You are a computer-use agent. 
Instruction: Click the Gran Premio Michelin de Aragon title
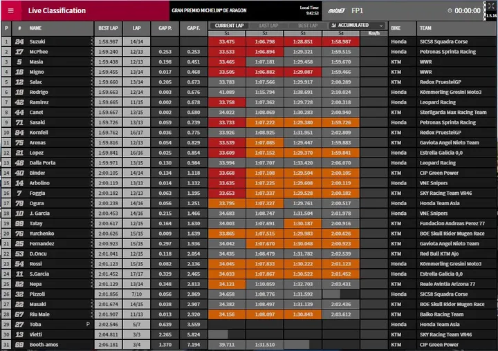209,10
